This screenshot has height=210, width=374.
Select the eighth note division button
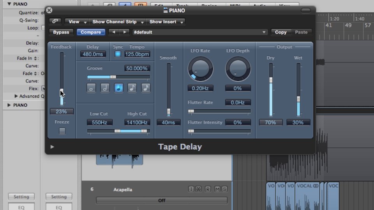coord(132,88)
